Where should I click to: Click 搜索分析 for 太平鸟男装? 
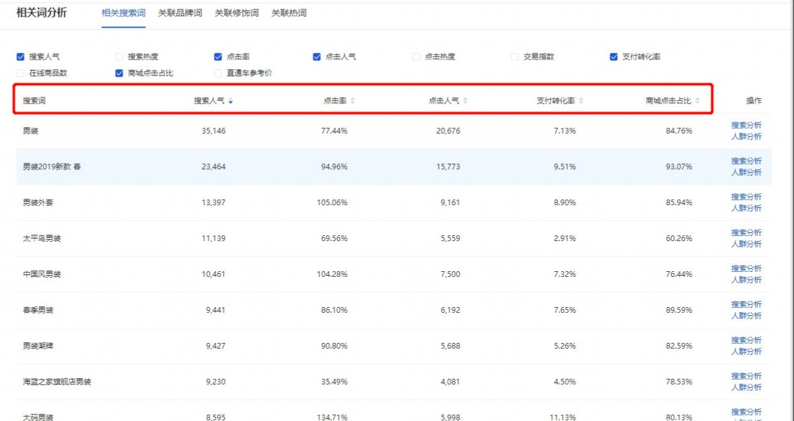747,232
